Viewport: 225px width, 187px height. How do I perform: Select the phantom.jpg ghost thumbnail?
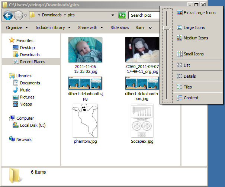[85, 121]
